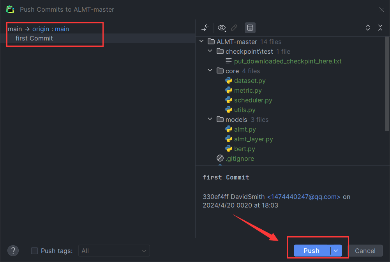
Task: Open the View Options eye icon
Action: [x=221, y=28]
